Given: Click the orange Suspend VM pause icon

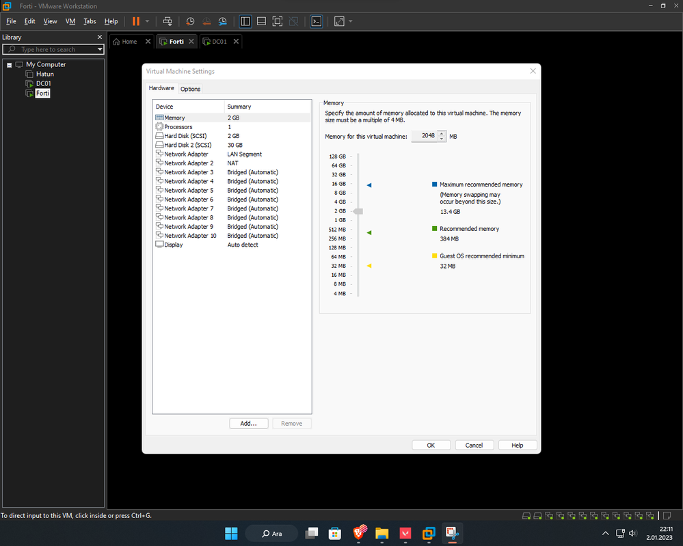Looking at the screenshot, I should (x=136, y=21).
